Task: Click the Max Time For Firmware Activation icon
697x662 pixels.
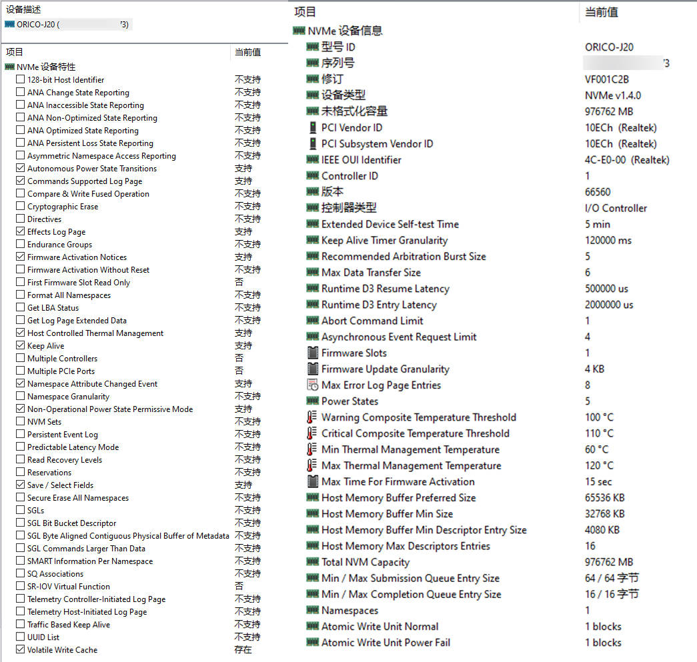Action: [312, 481]
